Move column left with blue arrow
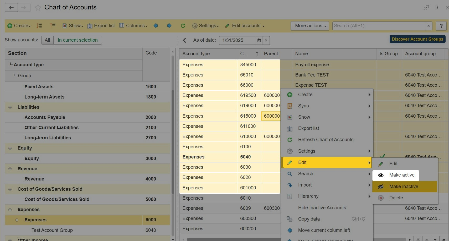 click(x=156, y=26)
